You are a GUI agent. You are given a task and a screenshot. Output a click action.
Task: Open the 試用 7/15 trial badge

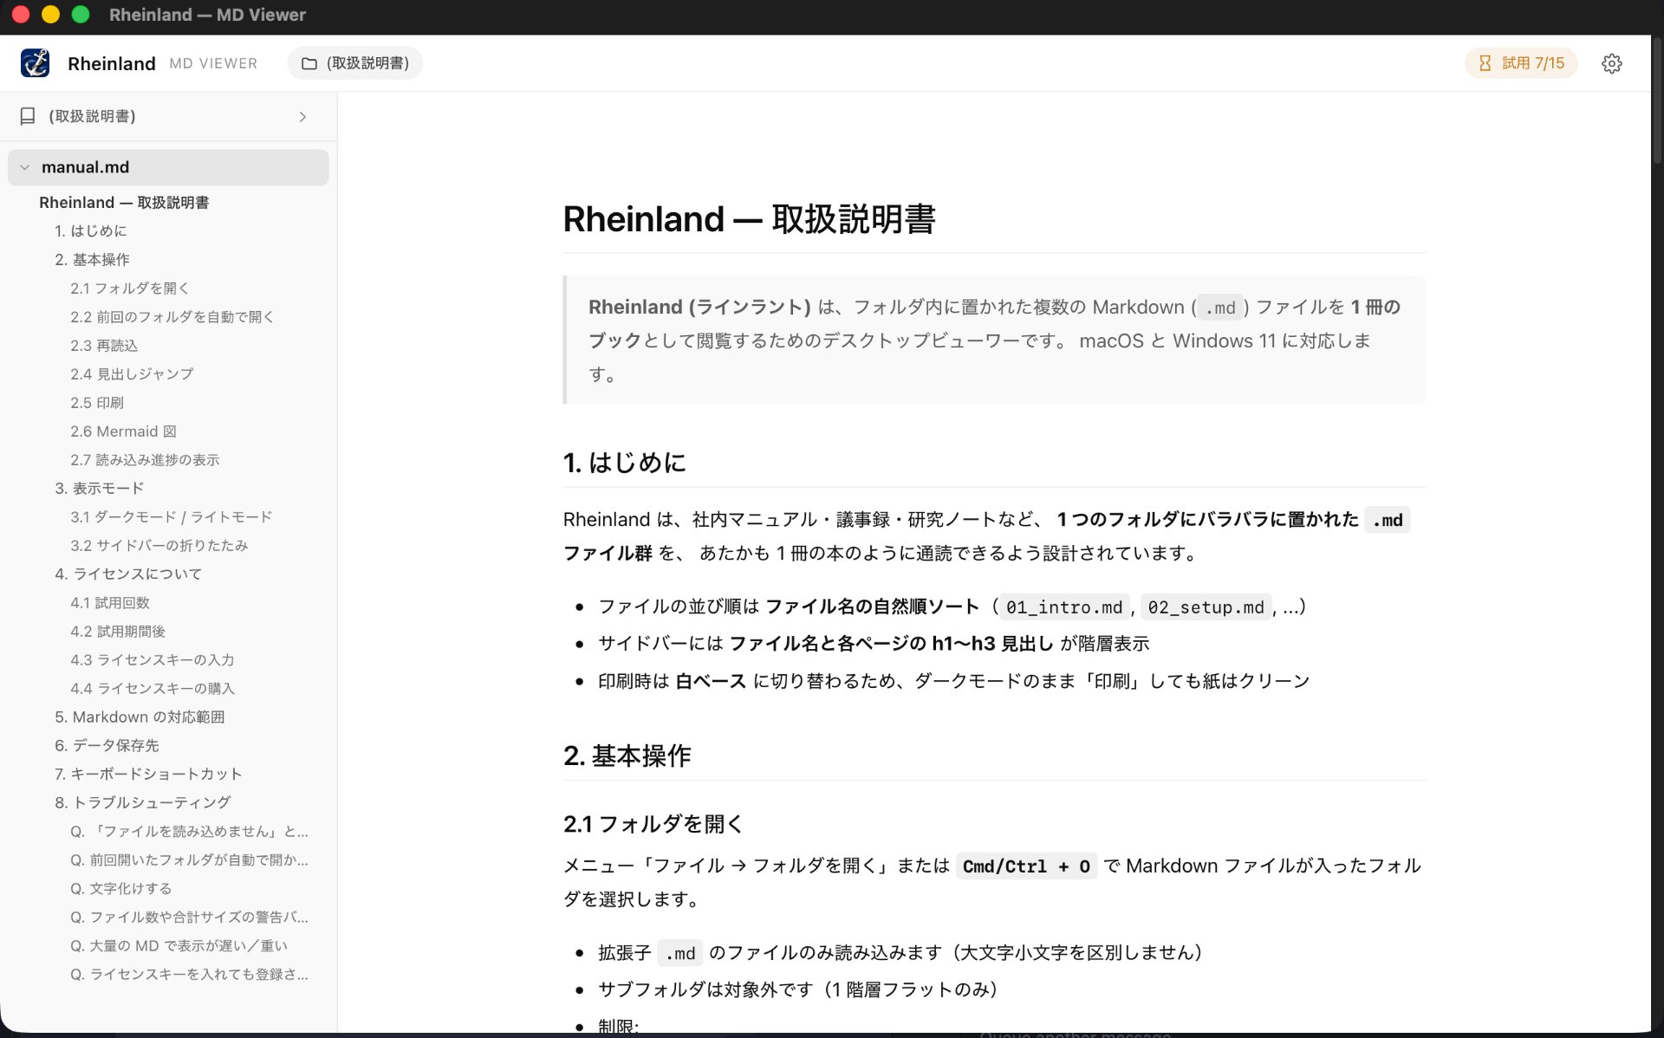click(1521, 63)
